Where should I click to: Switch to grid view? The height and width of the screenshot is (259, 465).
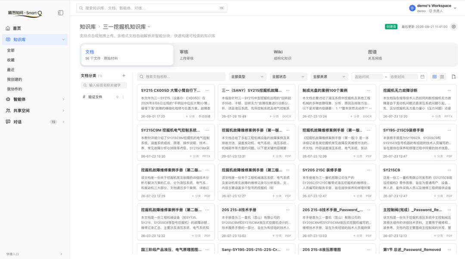click(434, 77)
